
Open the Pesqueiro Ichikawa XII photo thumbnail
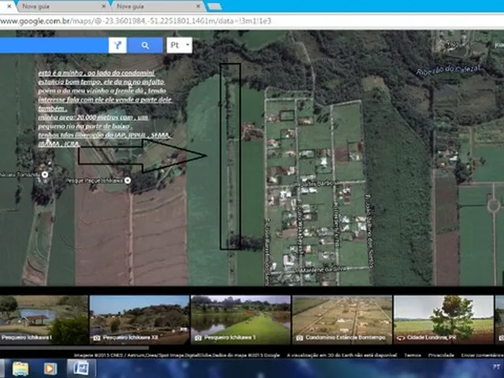pyautogui.click(x=139, y=320)
